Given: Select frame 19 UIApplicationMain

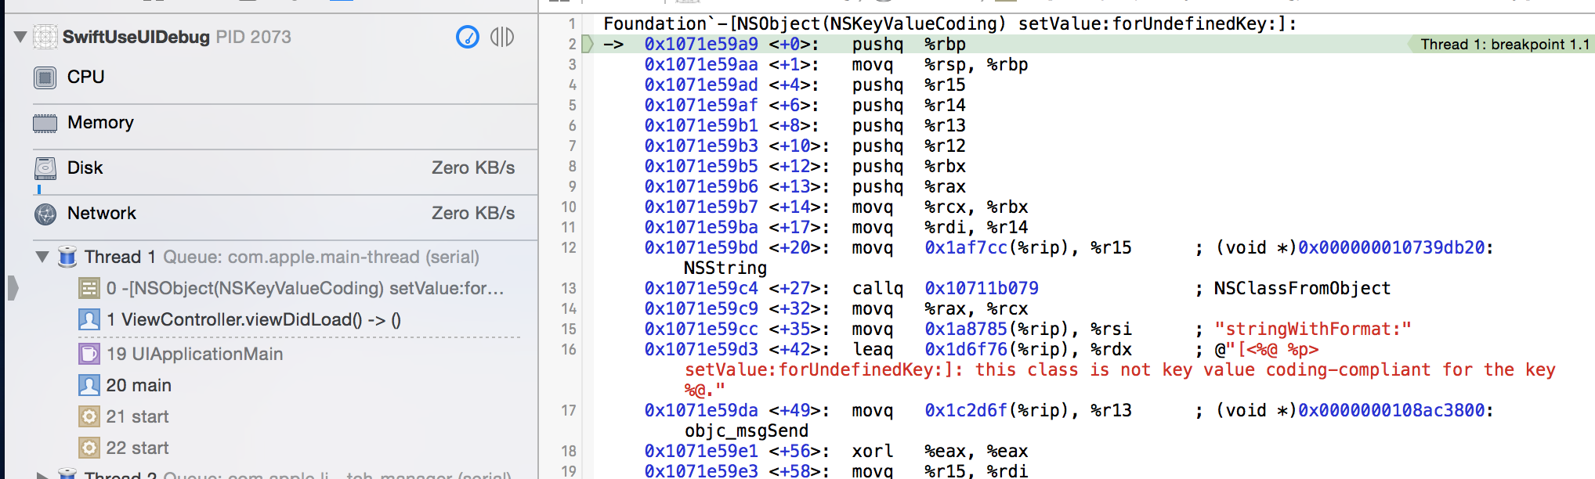Looking at the screenshot, I should click(x=194, y=354).
